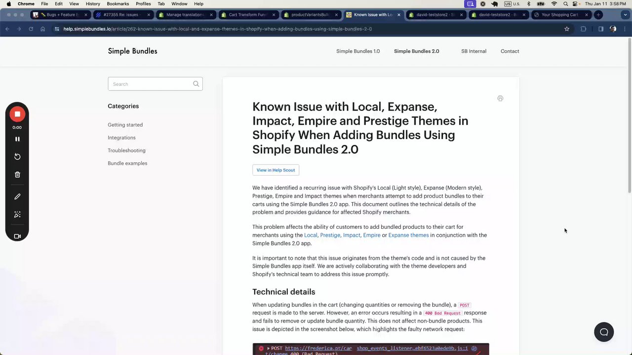
Task: Reload the page with the refresh icon
Action: click(x=31, y=29)
